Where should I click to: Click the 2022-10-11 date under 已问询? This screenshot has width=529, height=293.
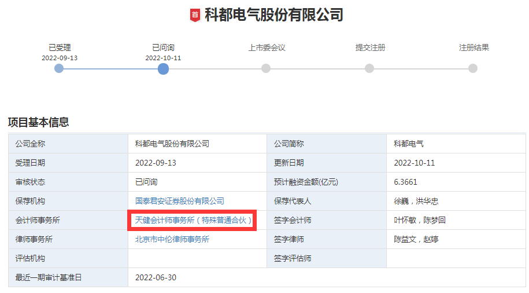pos(163,58)
